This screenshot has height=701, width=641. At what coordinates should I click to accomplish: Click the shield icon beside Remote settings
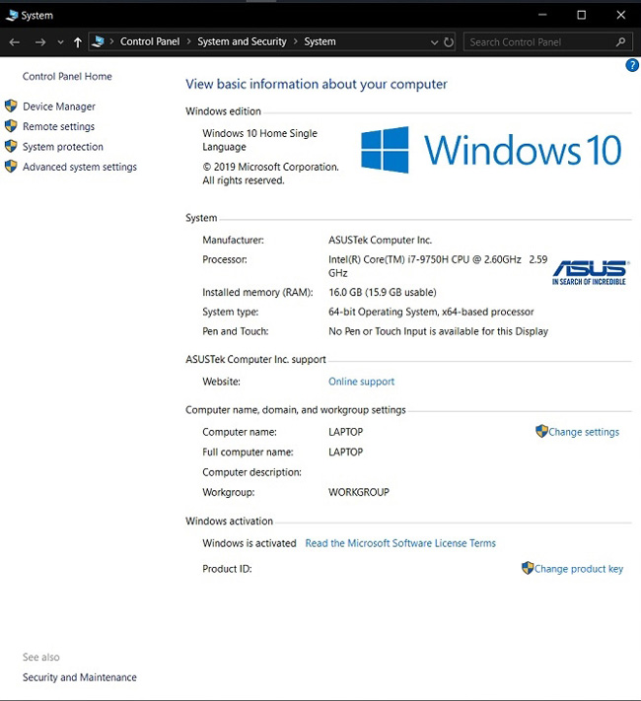11,126
